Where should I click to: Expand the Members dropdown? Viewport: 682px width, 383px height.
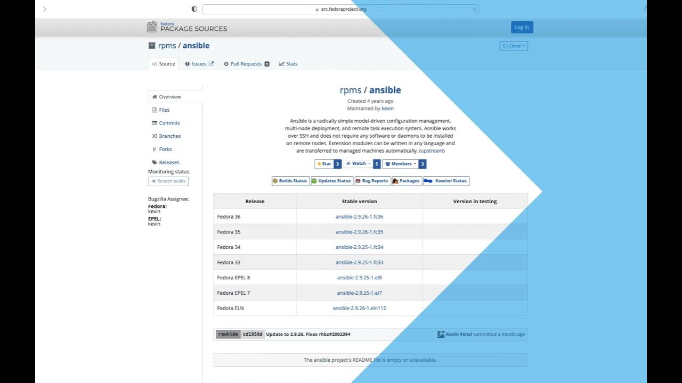pyautogui.click(x=400, y=164)
